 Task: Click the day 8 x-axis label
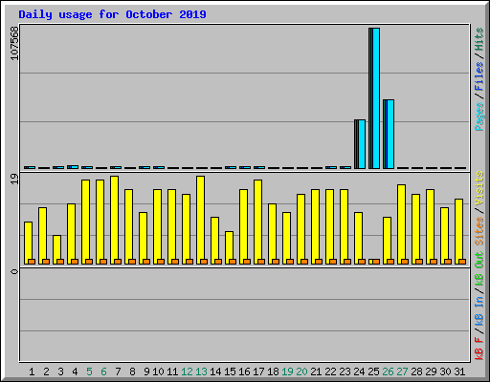click(x=132, y=371)
